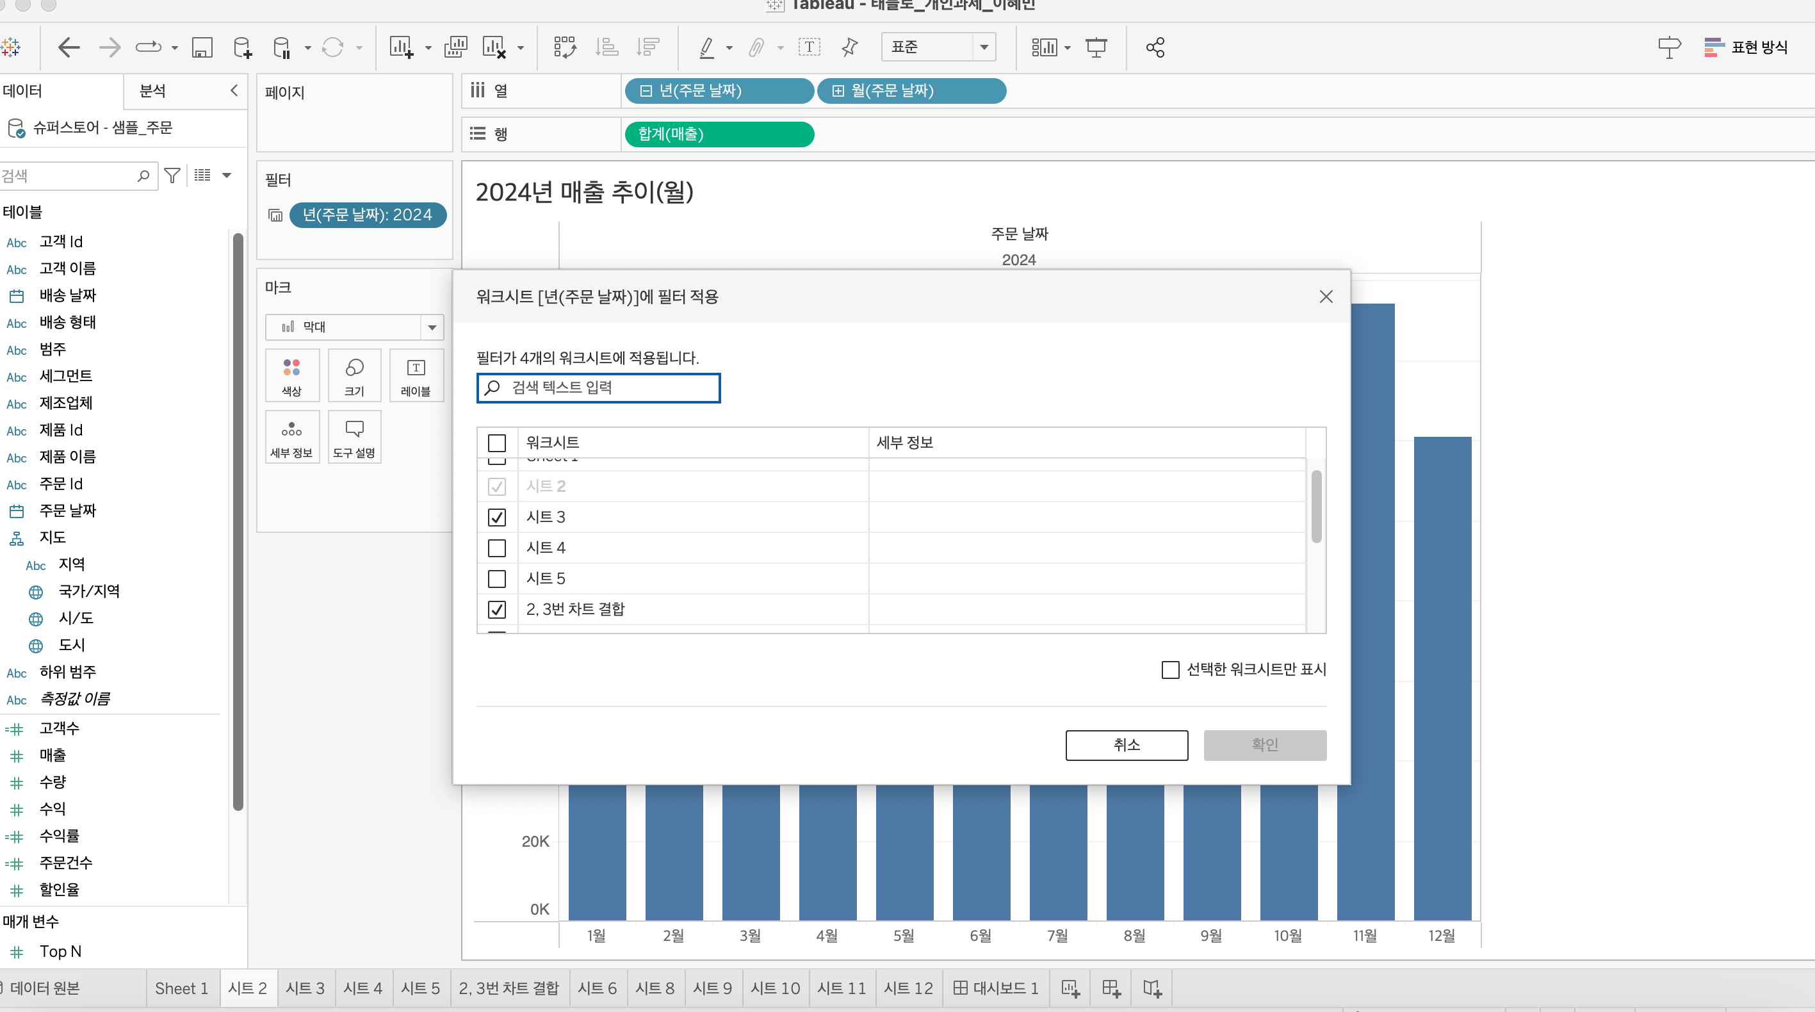
Task: Open the 표현 방식 panel
Action: point(1746,47)
